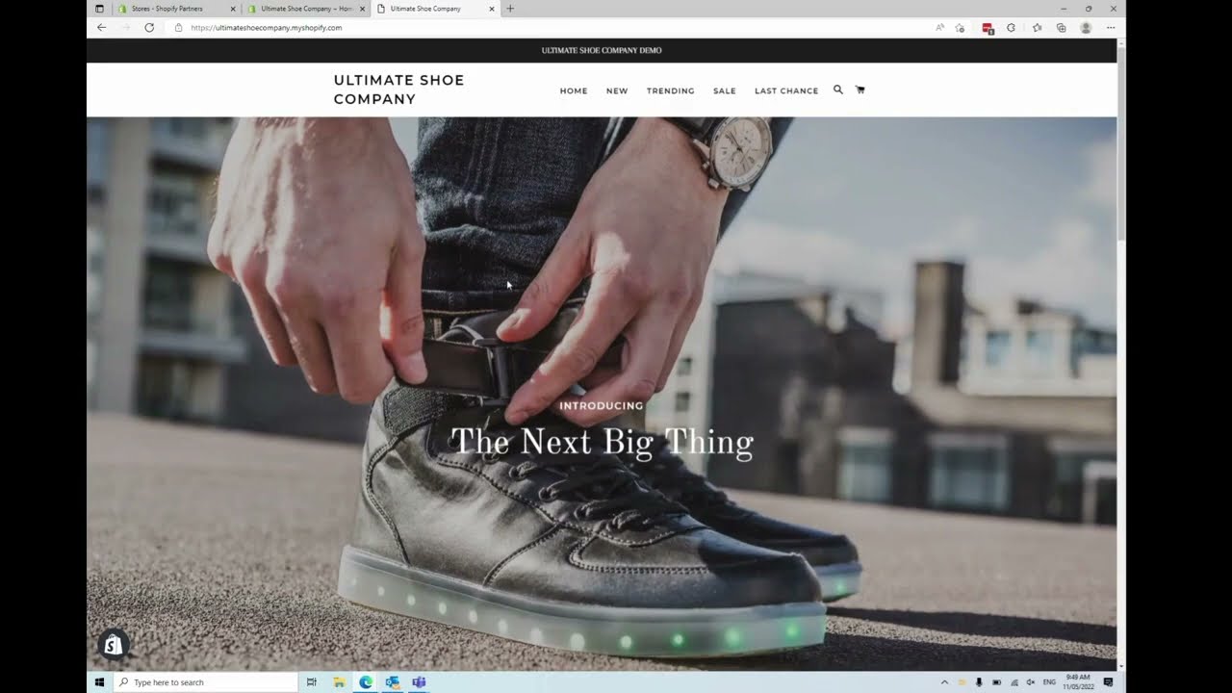Open browser Extensions puzzle icon
The image size is (1232, 693).
1011,28
